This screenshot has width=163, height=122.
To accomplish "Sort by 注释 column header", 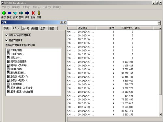I will click(x=143, y=28).
